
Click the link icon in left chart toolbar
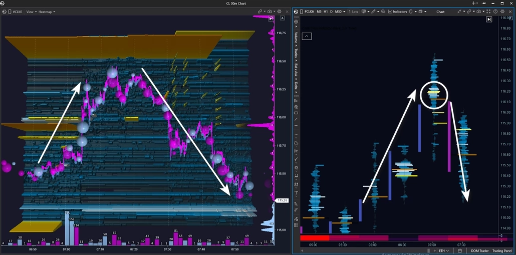tap(260, 12)
